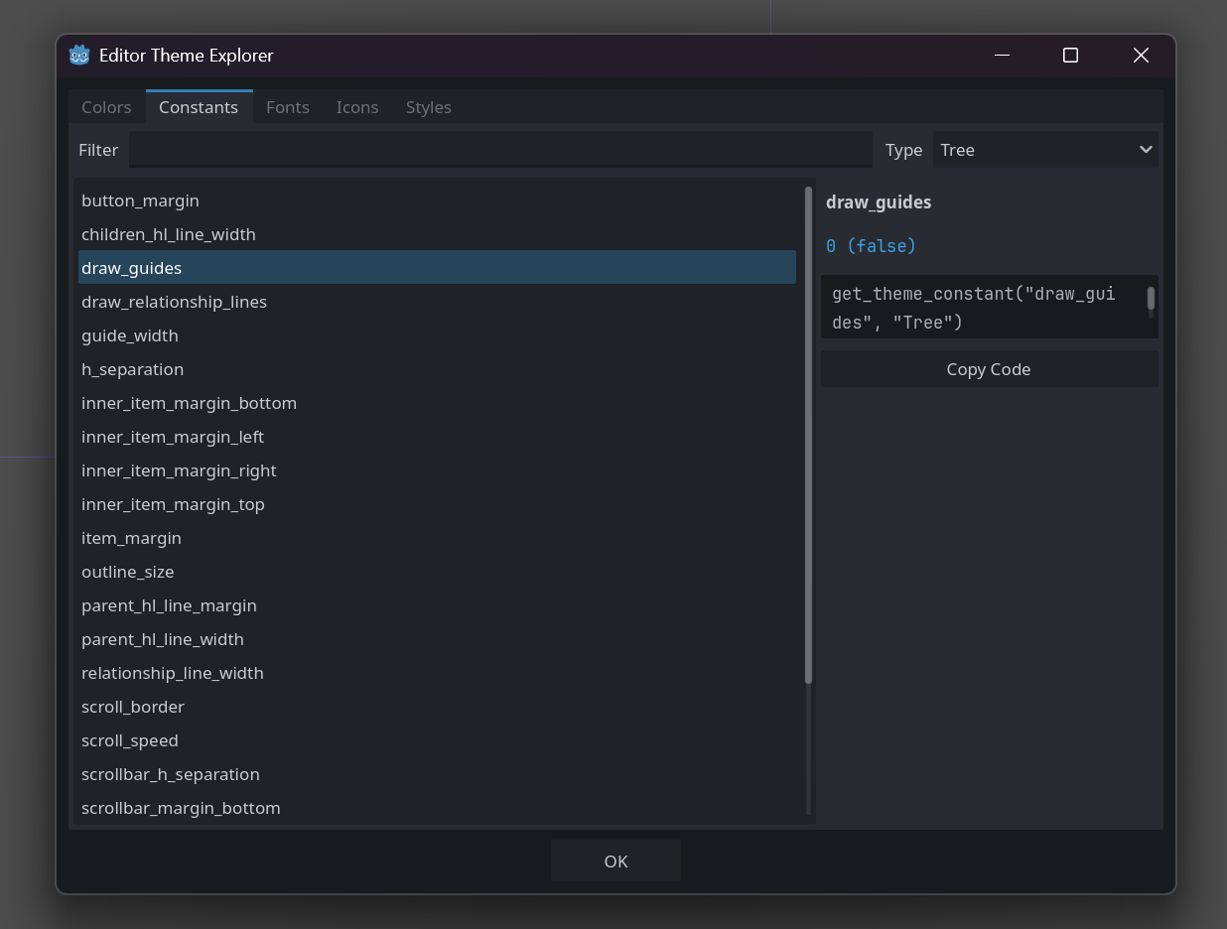Minimize the Editor Theme Explorer window
Viewport: 1227px width, 929px height.
tap(1002, 56)
